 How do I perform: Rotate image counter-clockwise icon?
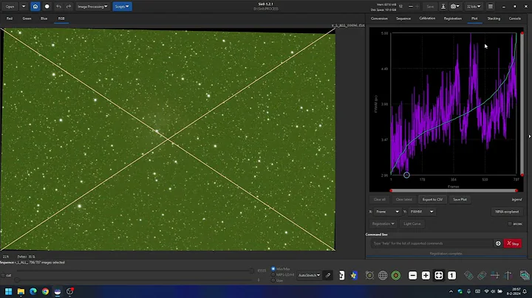pyautogui.click(x=468, y=275)
